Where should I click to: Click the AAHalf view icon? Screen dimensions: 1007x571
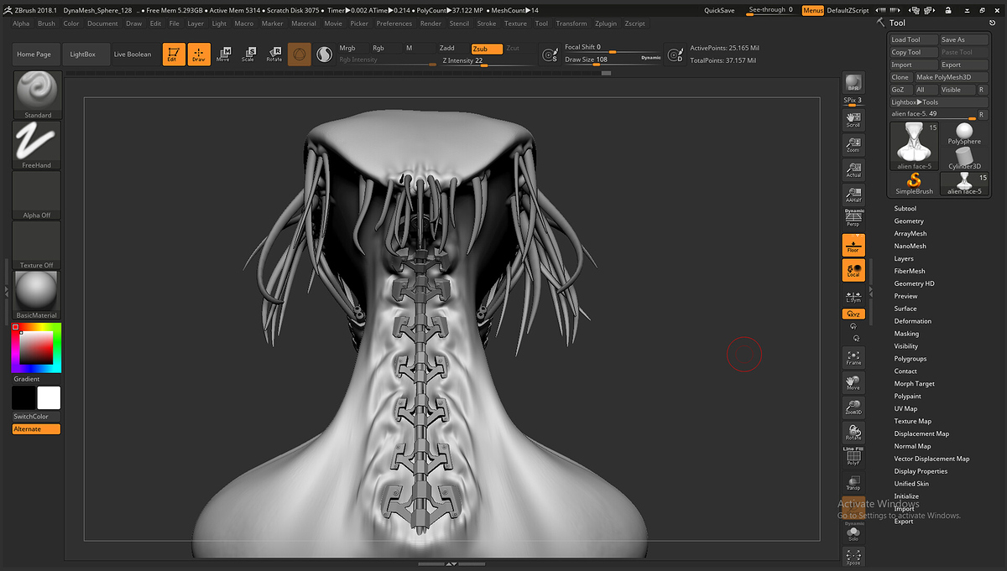tap(853, 195)
